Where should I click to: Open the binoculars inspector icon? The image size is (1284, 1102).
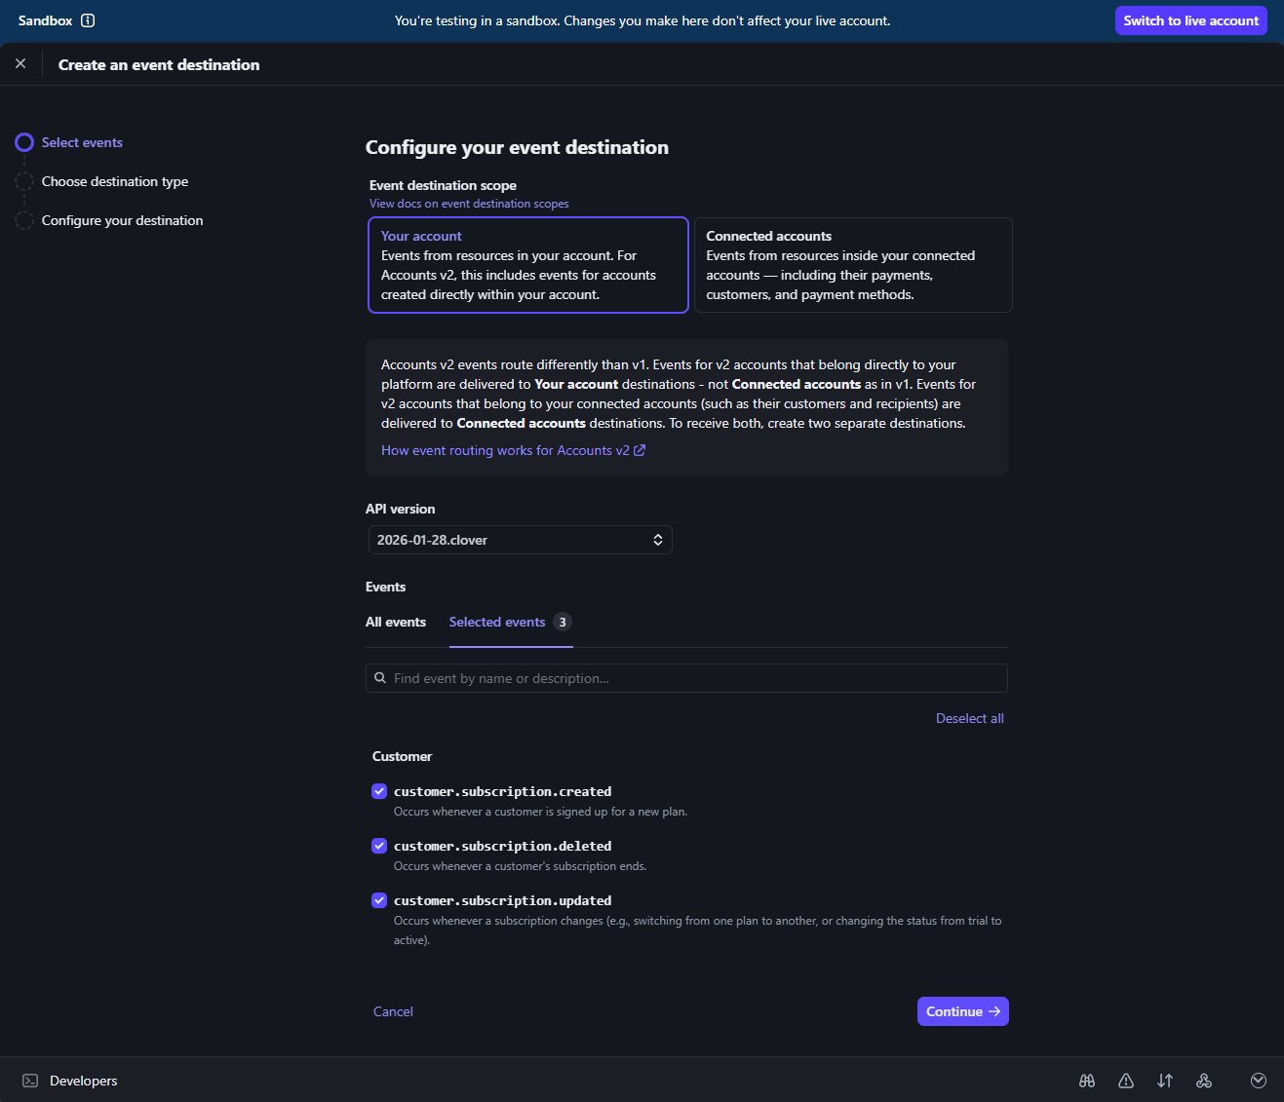pos(1087,1081)
